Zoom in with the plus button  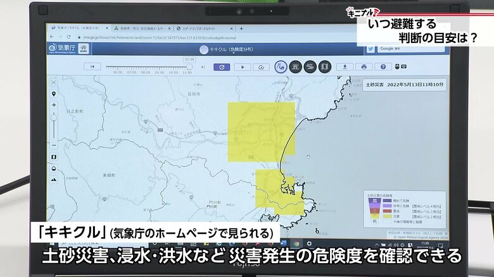click(54, 105)
